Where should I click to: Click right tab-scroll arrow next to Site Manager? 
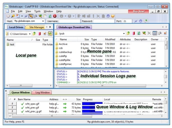pos(50,27)
